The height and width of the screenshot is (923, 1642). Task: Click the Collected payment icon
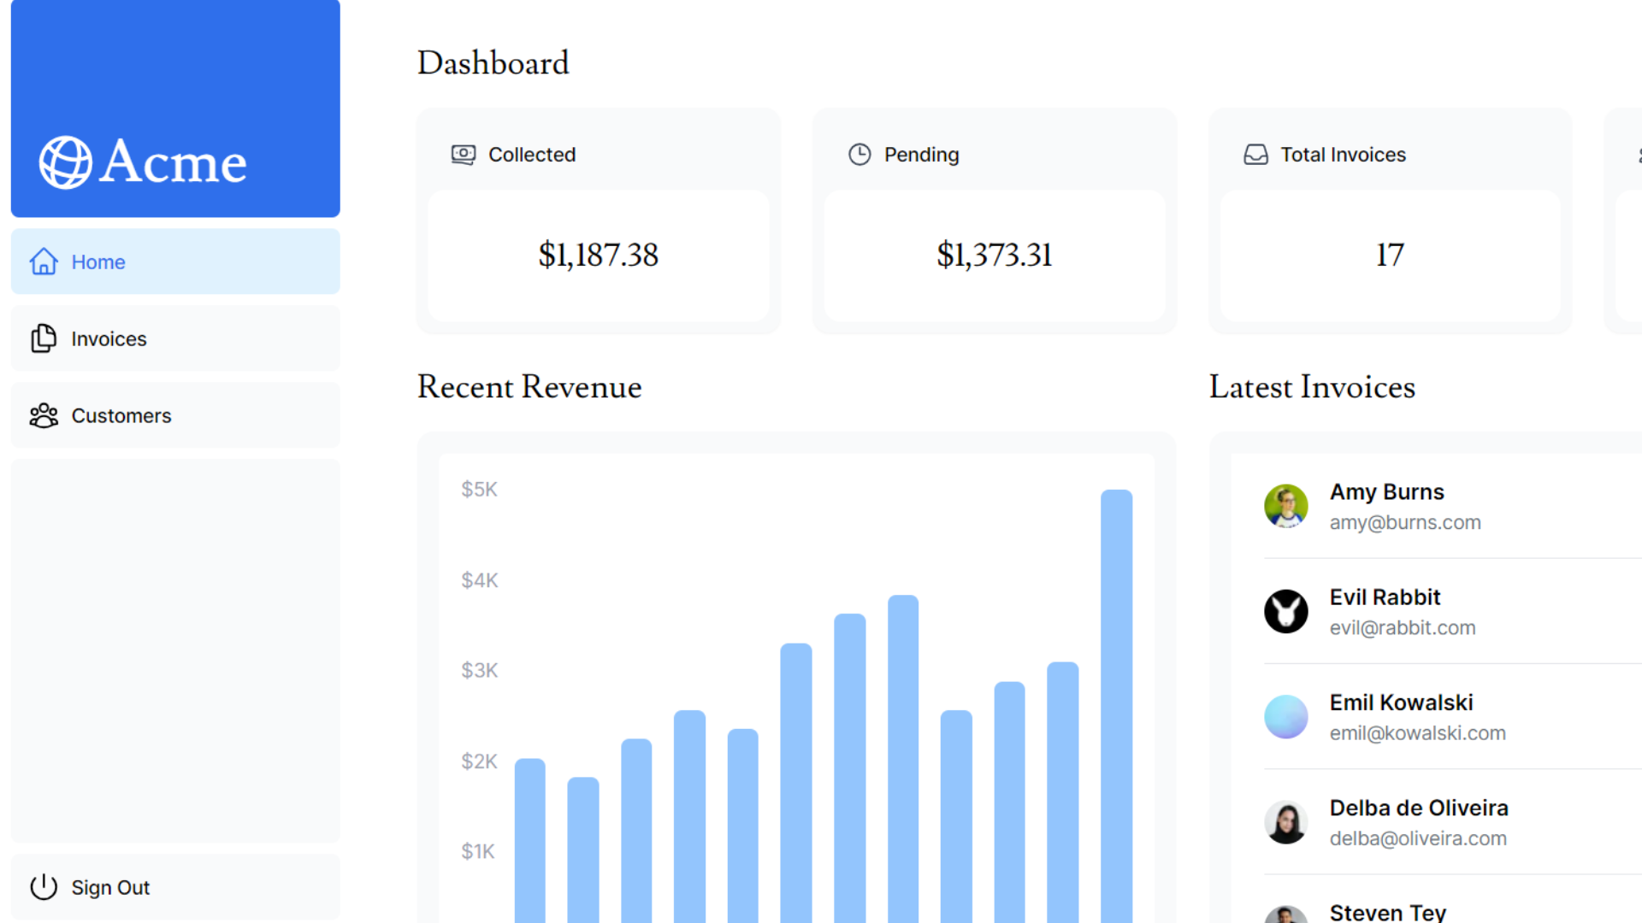pyautogui.click(x=463, y=155)
